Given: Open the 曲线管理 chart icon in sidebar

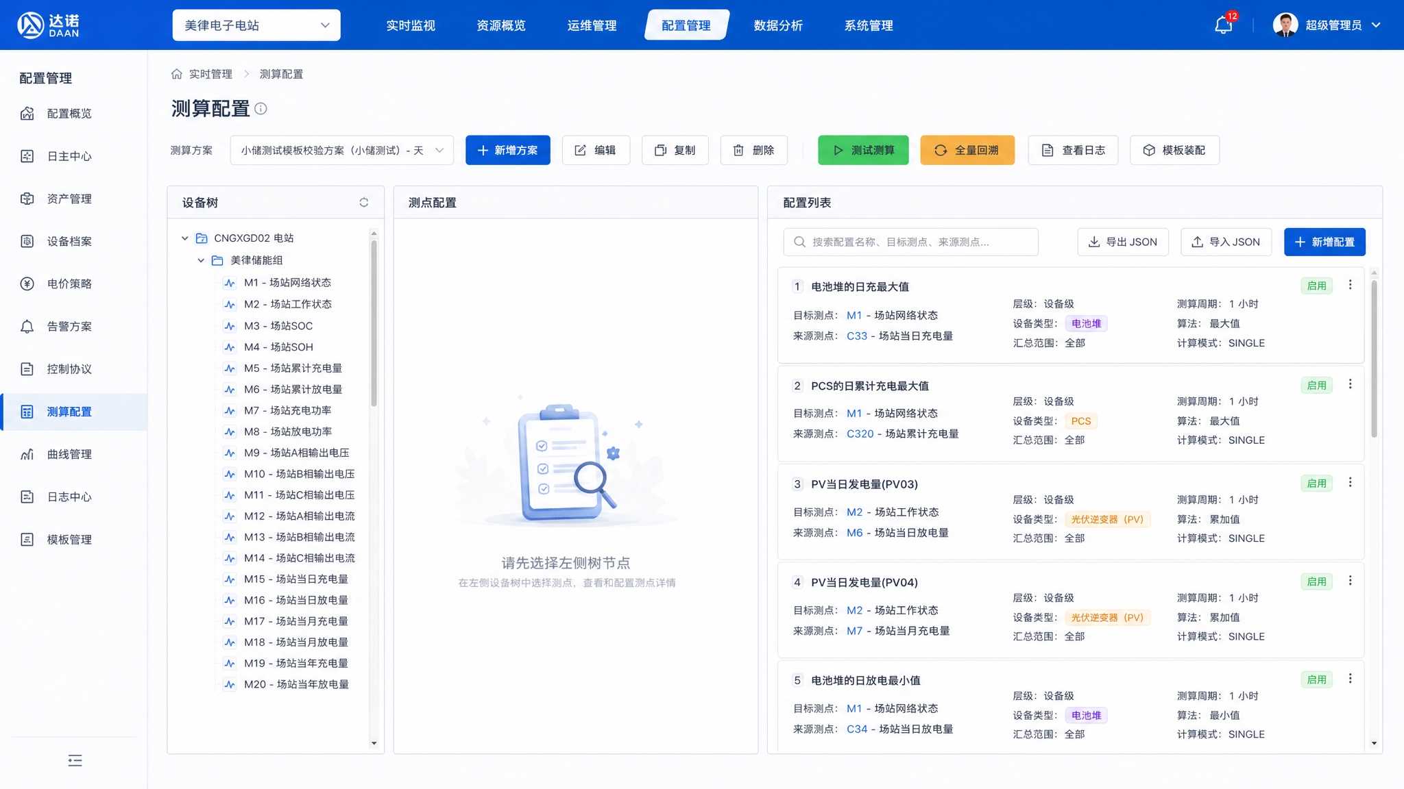Looking at the screenshot, I should click(x=27, y=454).
